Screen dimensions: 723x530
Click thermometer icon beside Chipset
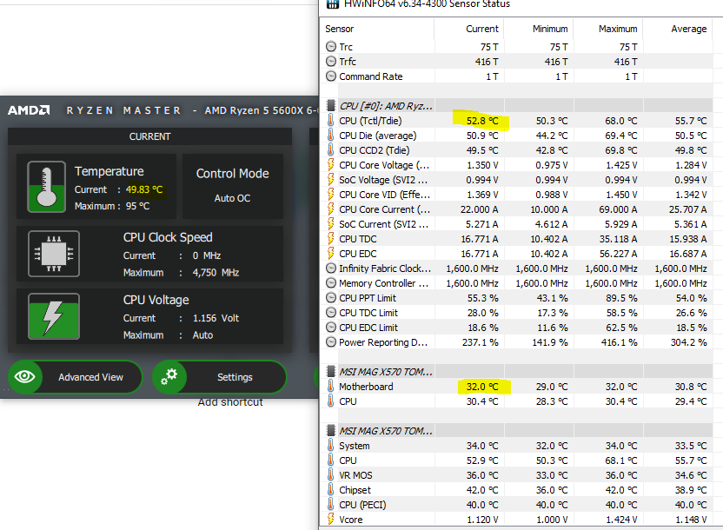click(x=330, y=489)
